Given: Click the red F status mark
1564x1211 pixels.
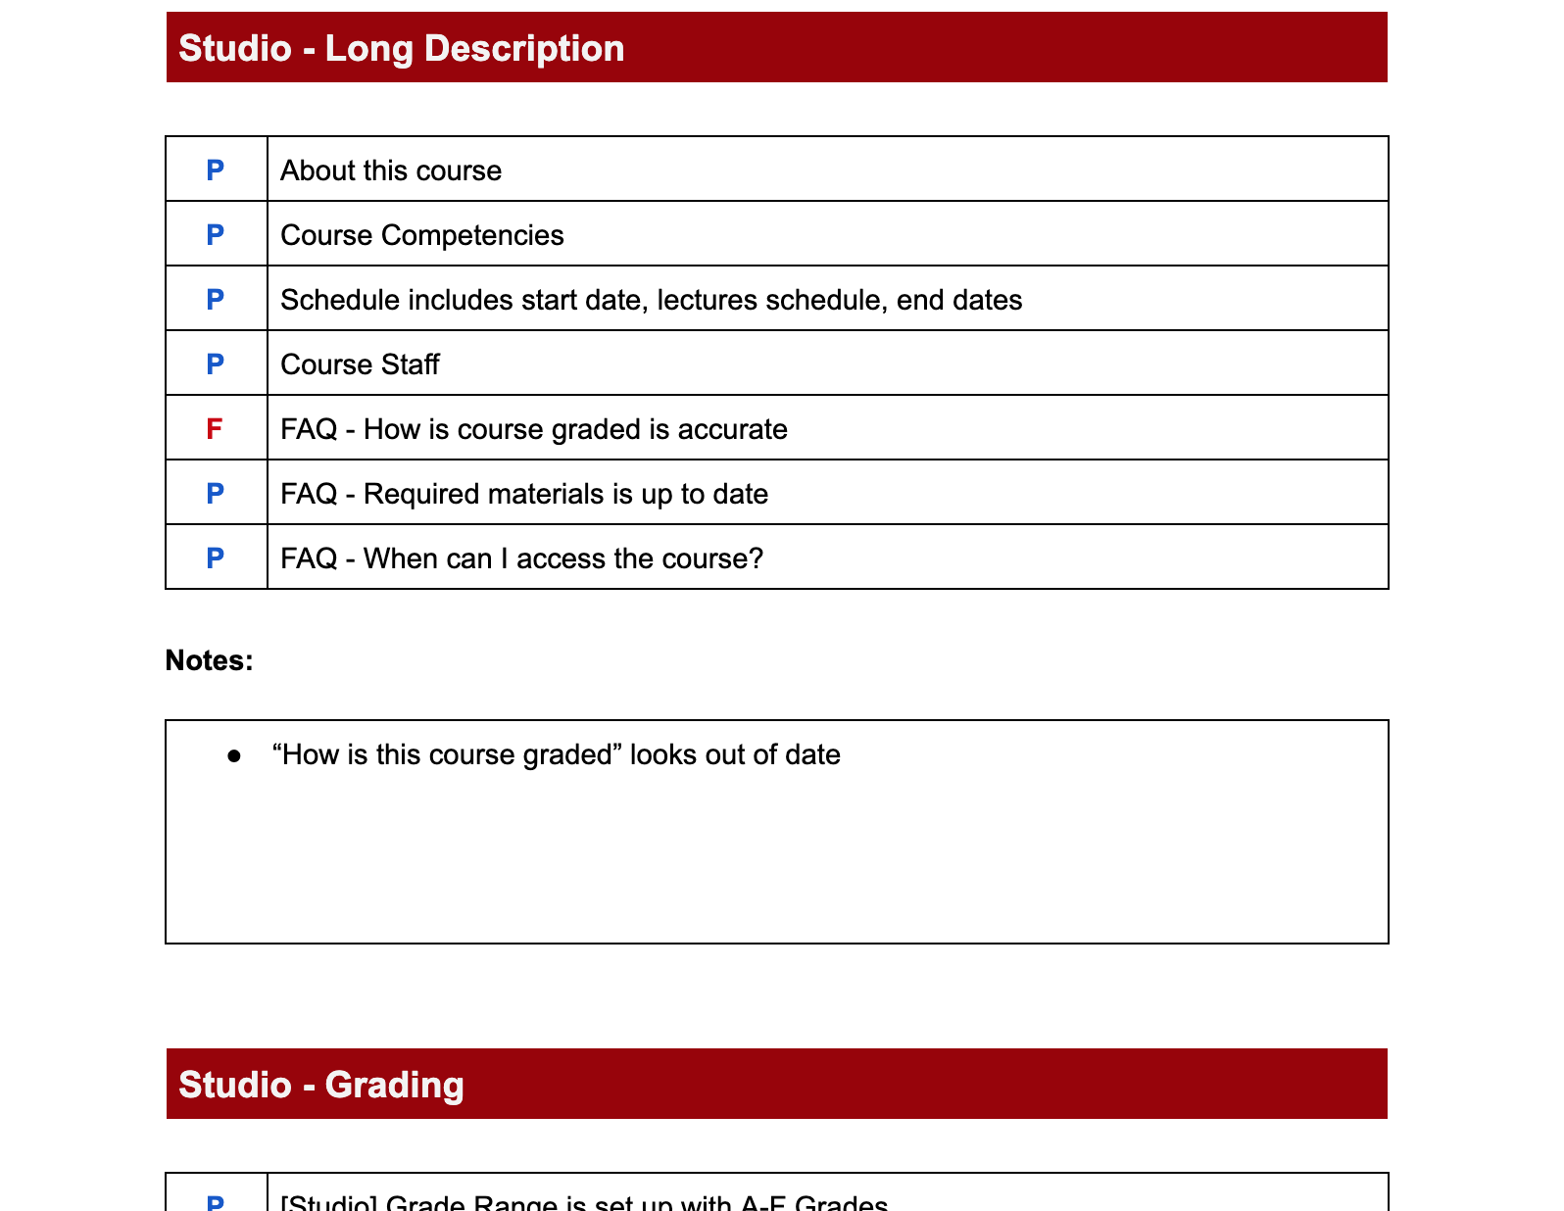Looking at the screenshot, I should [215, 429].
